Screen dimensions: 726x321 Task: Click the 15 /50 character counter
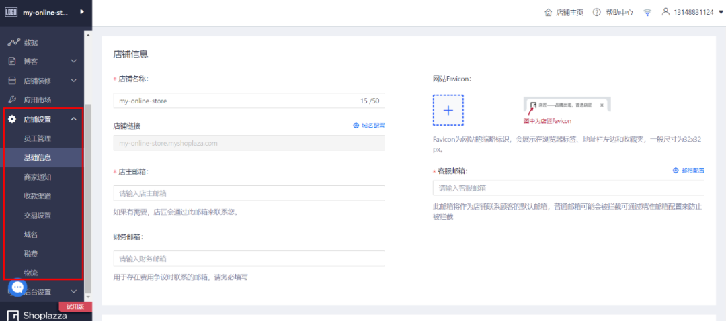point(370,101)
